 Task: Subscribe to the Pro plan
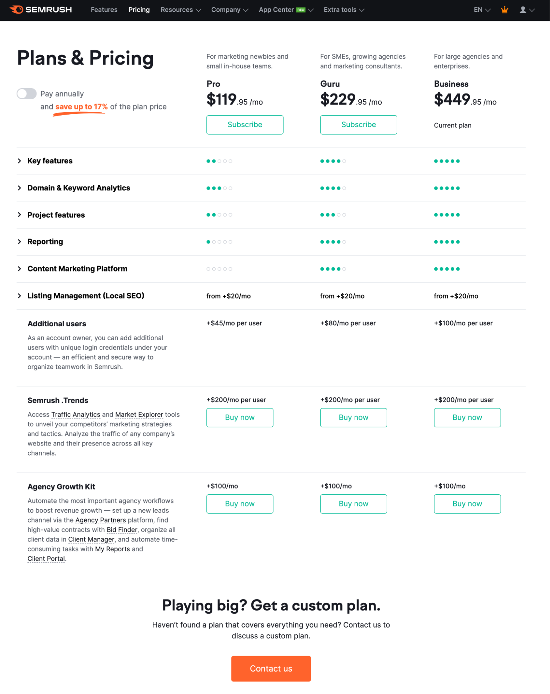pyautogui.click(x=245, y=124)
